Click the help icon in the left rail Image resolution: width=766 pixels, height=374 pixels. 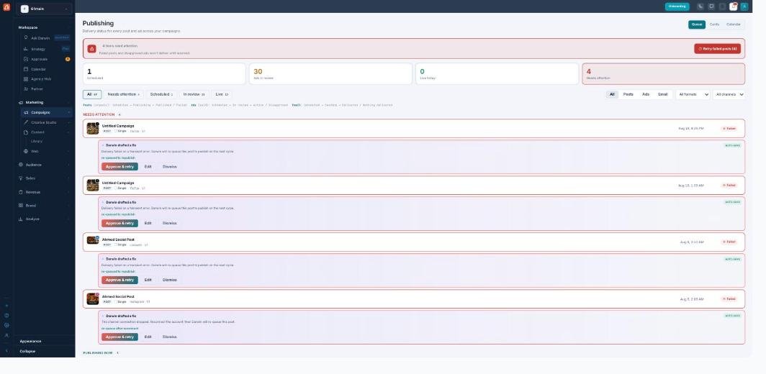6,316
